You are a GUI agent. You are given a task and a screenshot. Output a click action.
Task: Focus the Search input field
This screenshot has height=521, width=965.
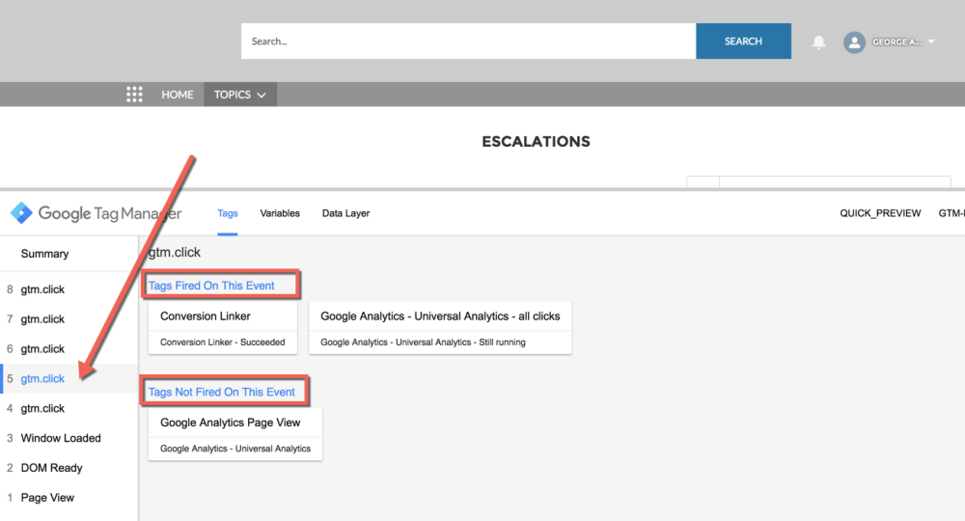468,41
